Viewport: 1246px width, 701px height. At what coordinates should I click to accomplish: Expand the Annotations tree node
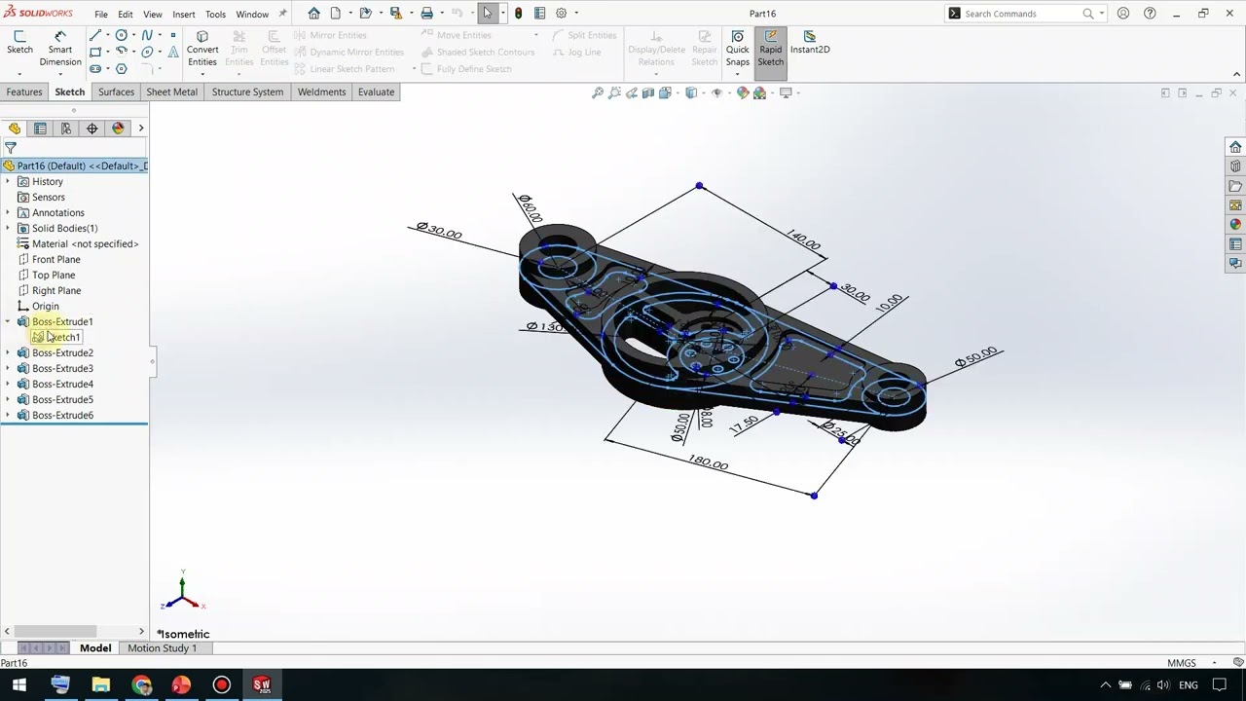pyautogui.click(x=8, y=212)
